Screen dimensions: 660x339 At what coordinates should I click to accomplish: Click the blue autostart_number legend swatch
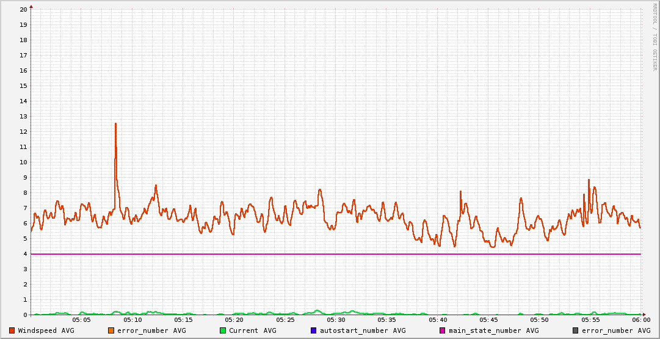point(313,330)
